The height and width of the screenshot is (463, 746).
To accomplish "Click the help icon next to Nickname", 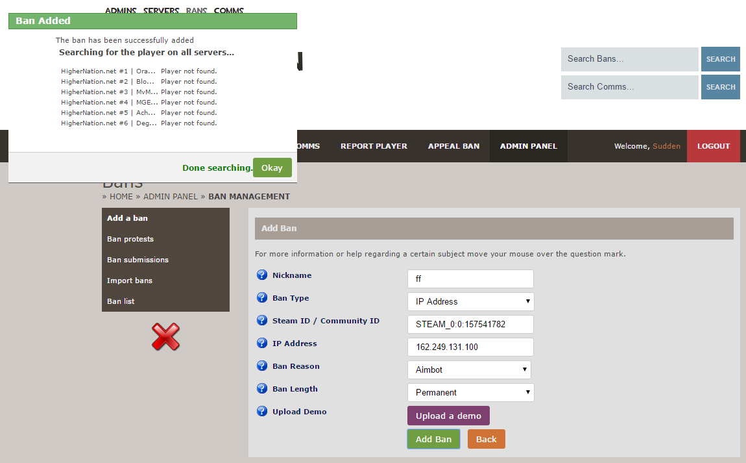I will 261,275.
